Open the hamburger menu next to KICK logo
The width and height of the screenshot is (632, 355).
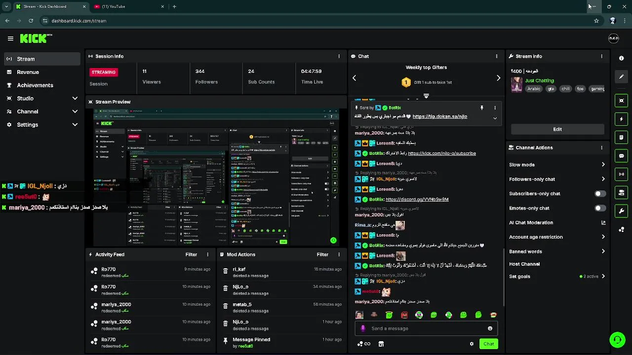click(x=10, y=38)
